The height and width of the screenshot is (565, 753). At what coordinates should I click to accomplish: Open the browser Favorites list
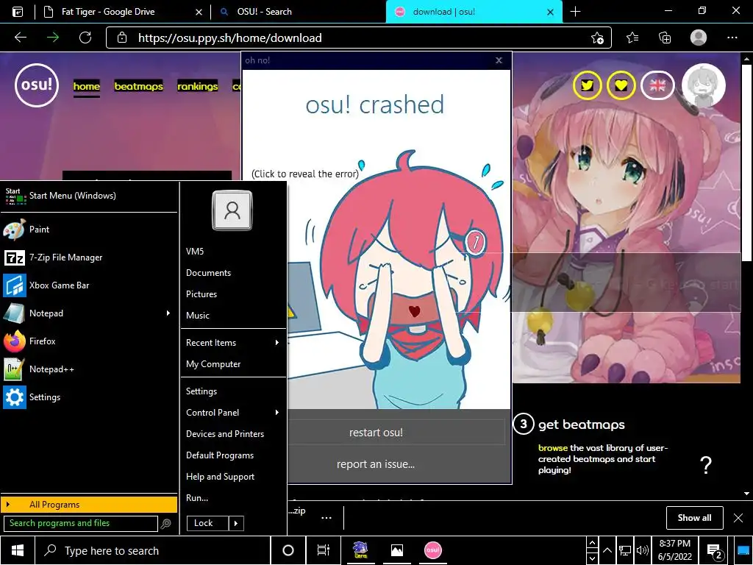click(x=632, y=38)
